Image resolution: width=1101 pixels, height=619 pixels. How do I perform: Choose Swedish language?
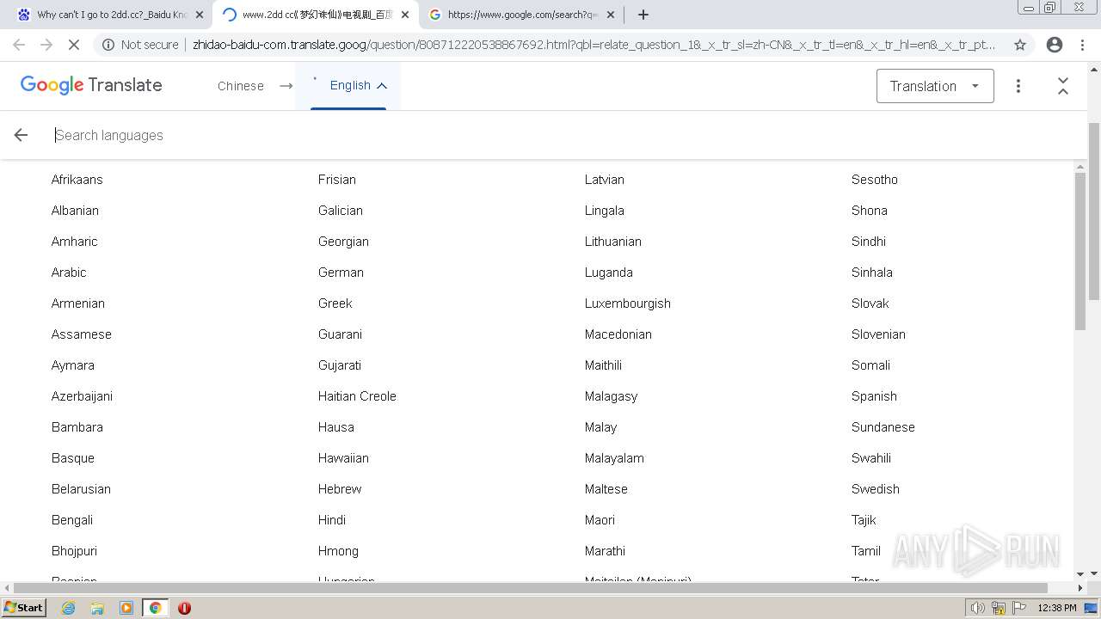pos(876,489)
